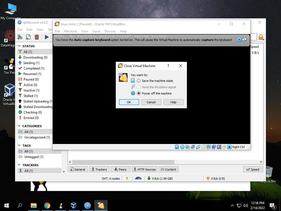Click OK in Close Virtual Machine dialog

[x=129, y=102]
